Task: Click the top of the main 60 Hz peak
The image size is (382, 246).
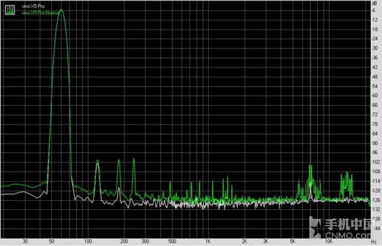Action: 61,10
